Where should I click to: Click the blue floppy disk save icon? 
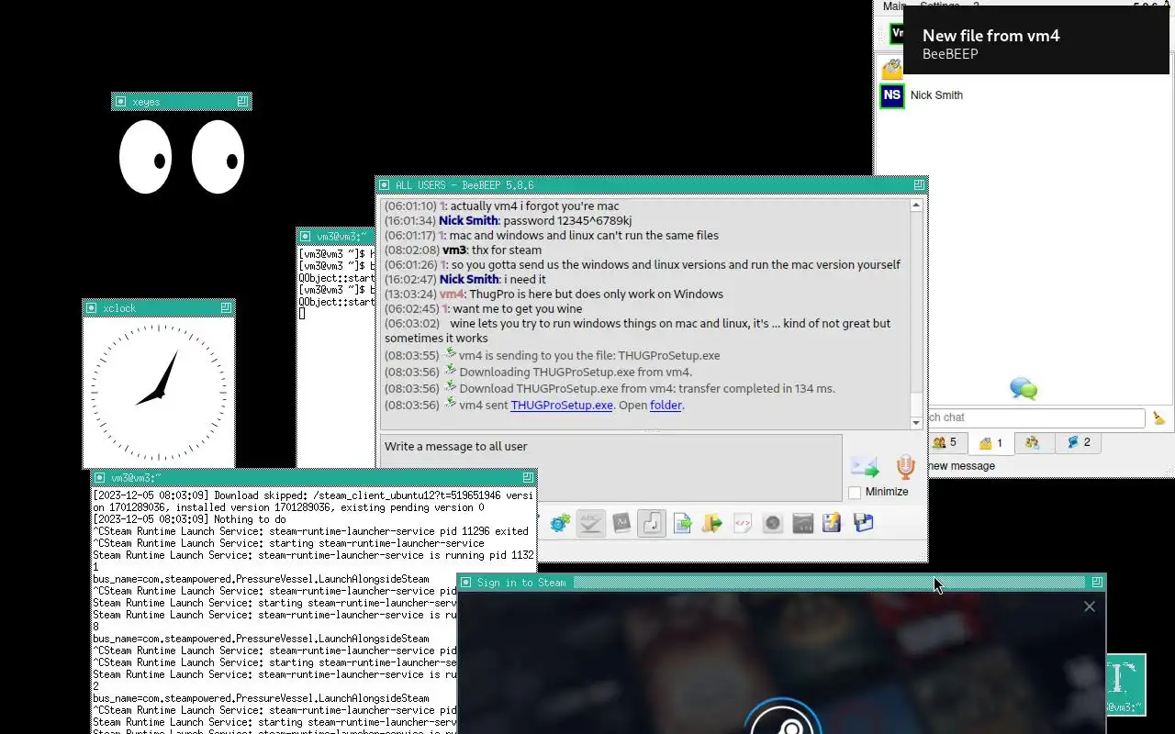click(863, 523)
